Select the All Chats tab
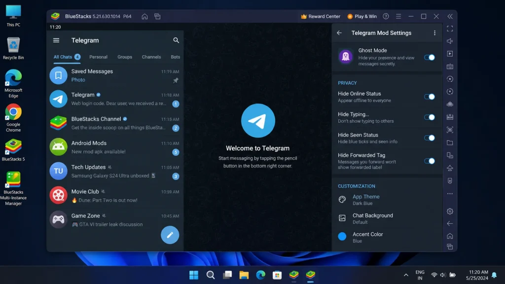Screen dimensions: 505x284 [x=67, y=57]
